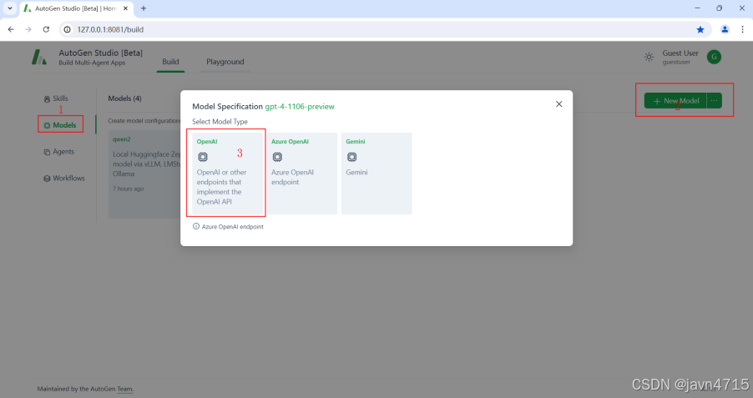Click the info icon beside Azure OpenAI endpoint
The width and height of the screenshot is (753, 398).
(x=196, y=226)
